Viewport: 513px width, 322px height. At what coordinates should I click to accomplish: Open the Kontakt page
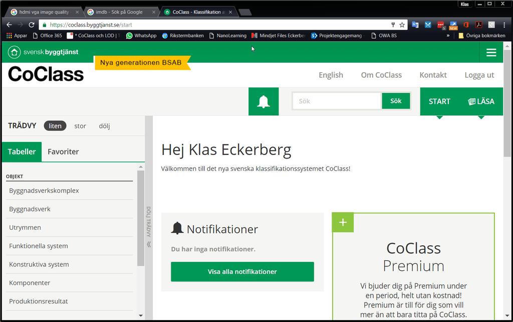(433, 75)
